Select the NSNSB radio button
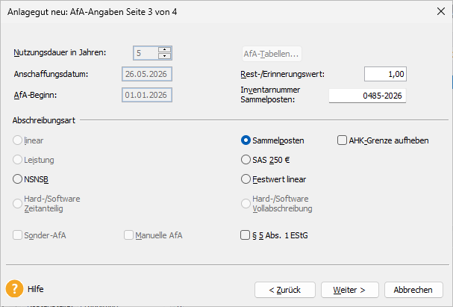The image size is (453, 307). (x=18, y=179)
